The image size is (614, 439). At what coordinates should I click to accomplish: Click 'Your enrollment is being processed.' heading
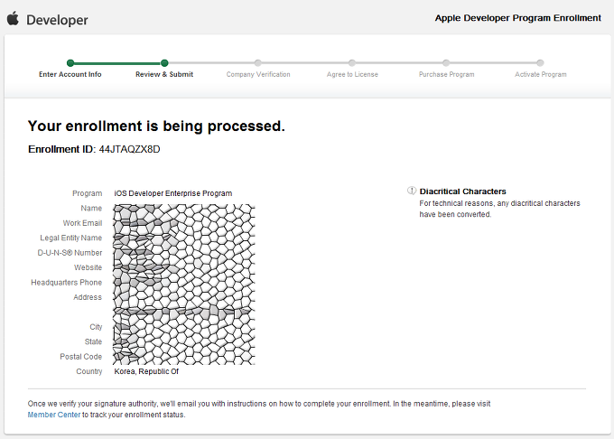156,126
